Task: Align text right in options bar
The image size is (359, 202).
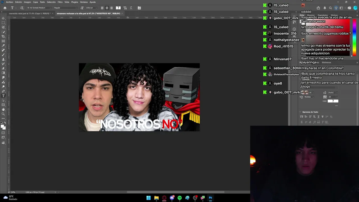Action: click(111, 8)
